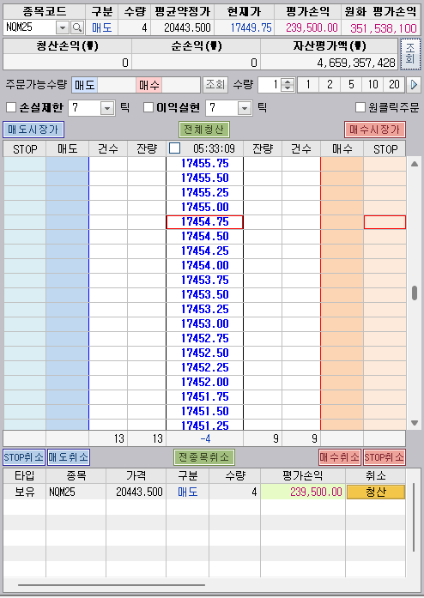This screenshot has height=598, width=424.
Task: Click the yellow 청산 button for NQM25
Action: (x=376, y=492)
